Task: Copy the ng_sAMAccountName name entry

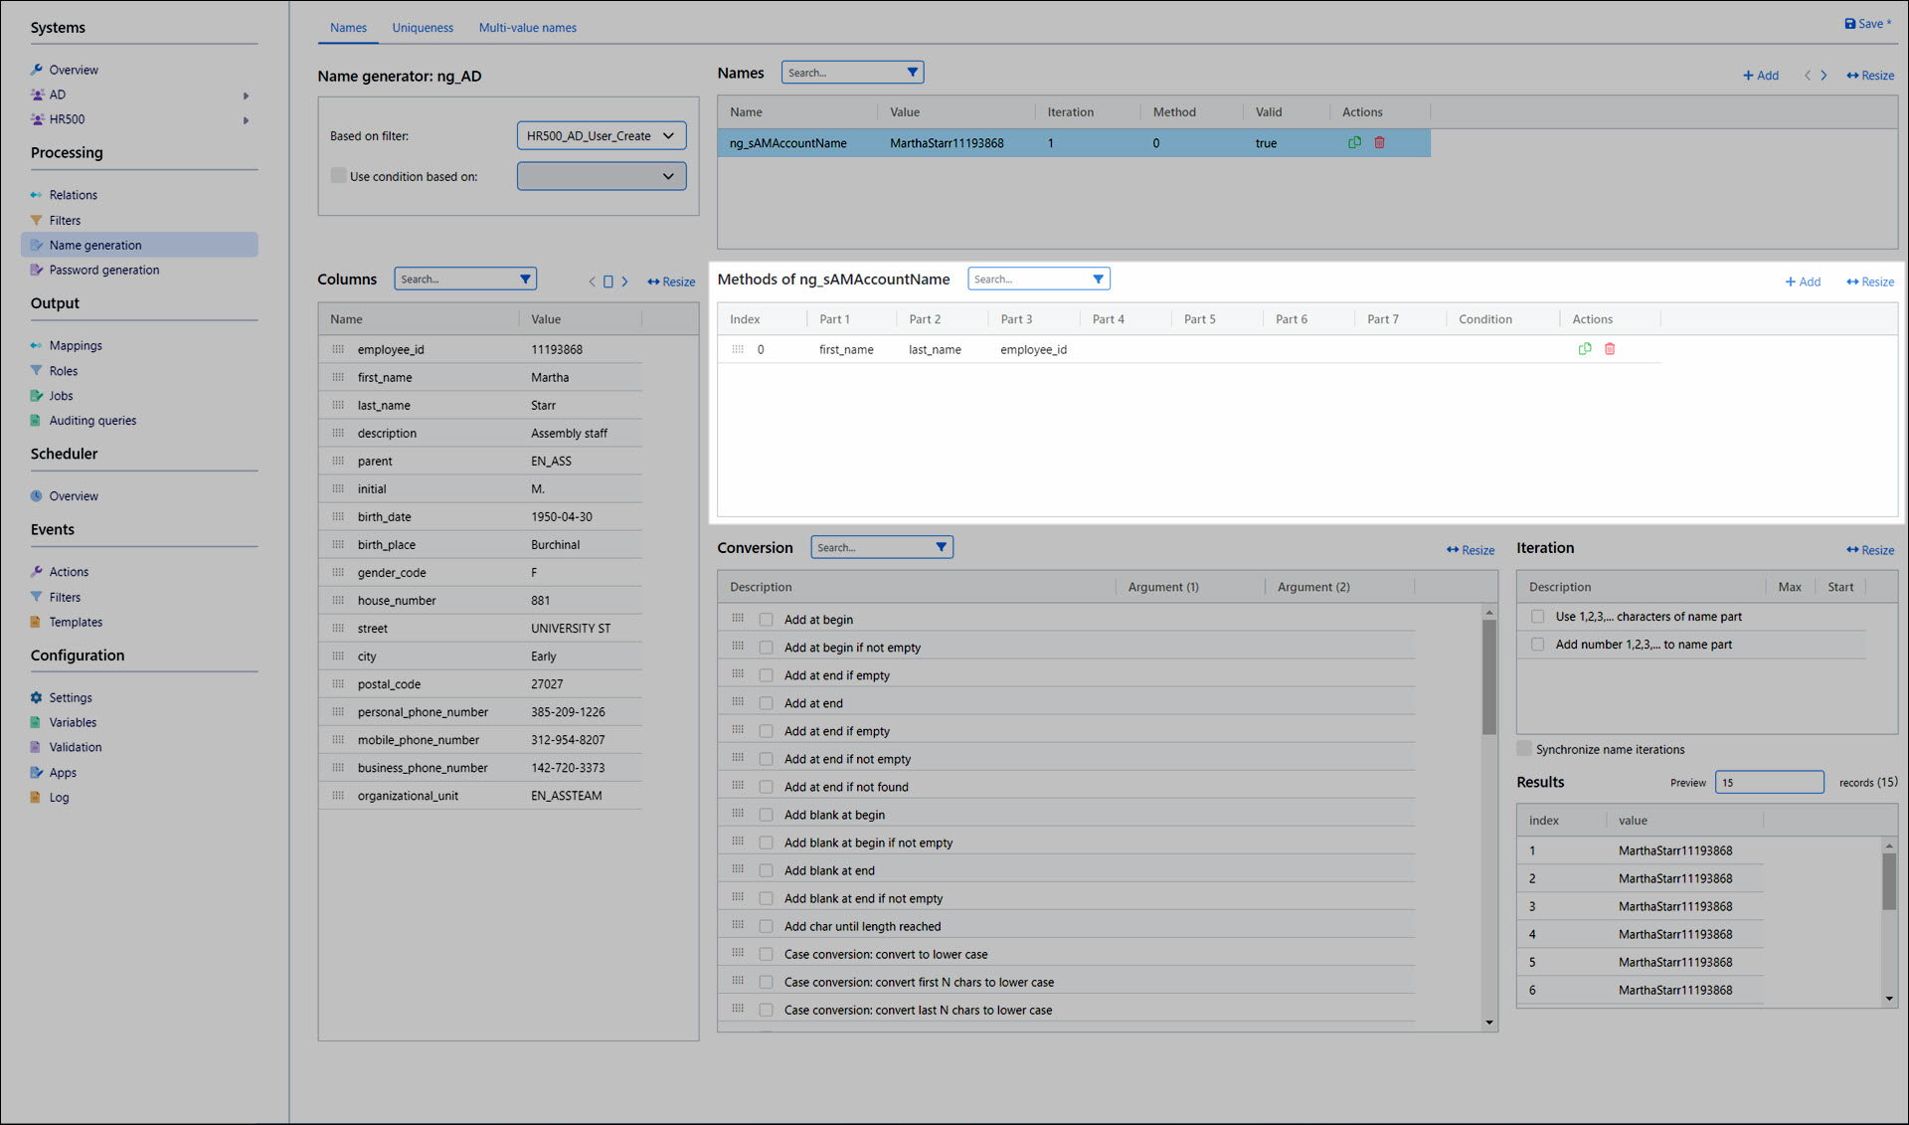Action: tap(1354, 143)
